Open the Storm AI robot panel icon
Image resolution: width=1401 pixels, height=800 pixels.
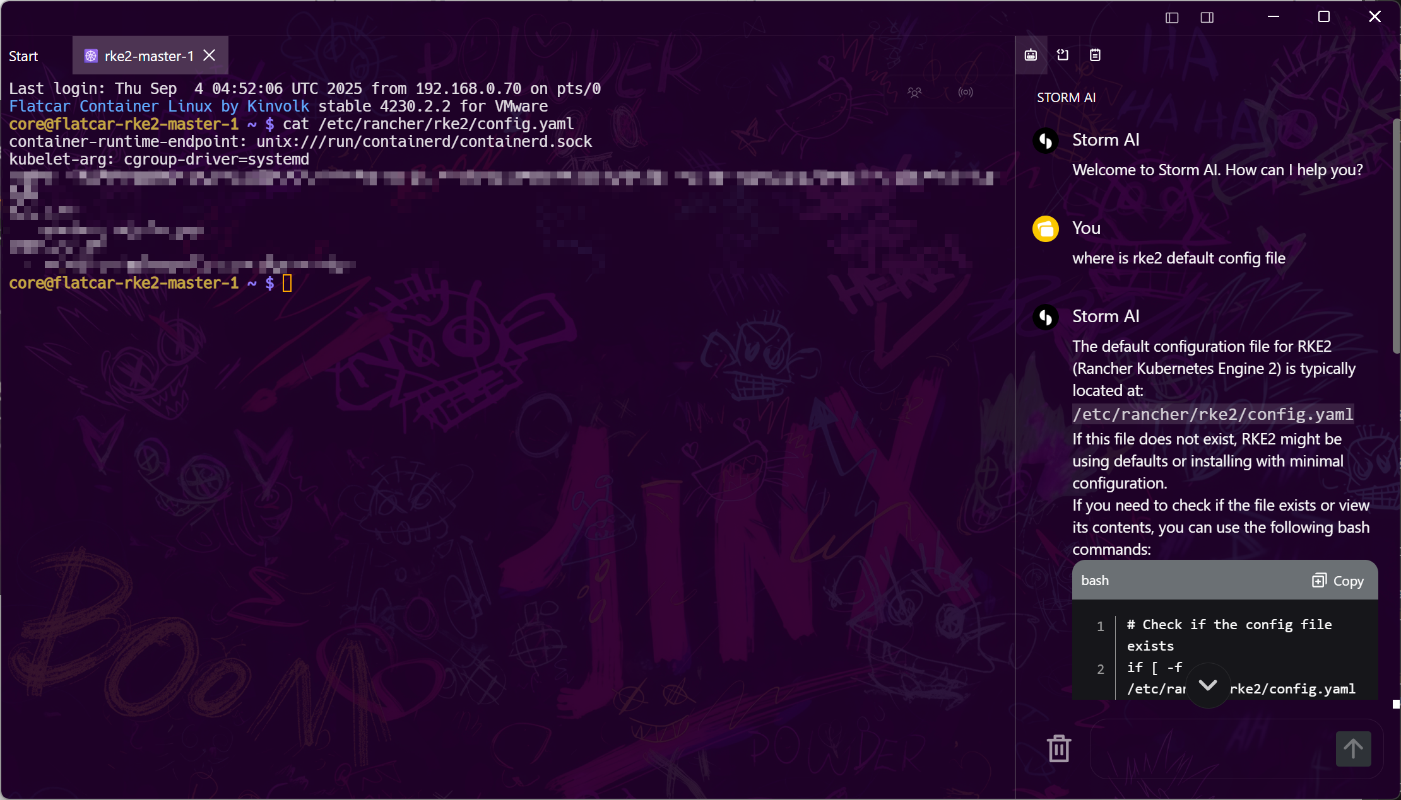1031,55
